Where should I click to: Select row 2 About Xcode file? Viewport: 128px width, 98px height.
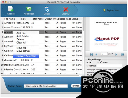(x=41, y=27)
